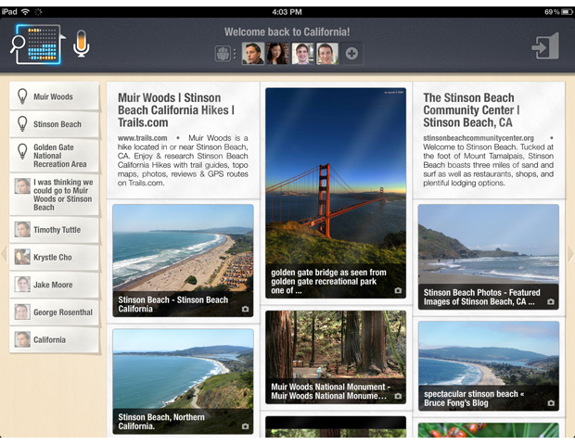Select Jake Moore in sidebar
575x445 pixels.
click(55, 285)
